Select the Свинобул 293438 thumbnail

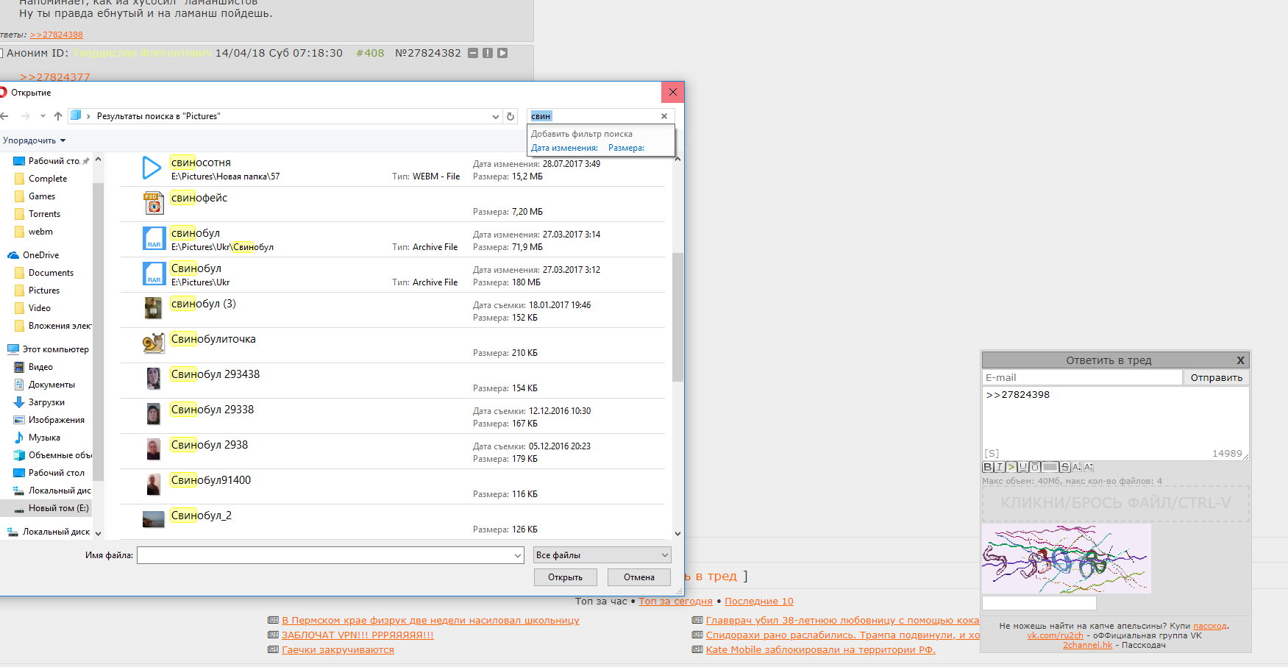point(153,379)
